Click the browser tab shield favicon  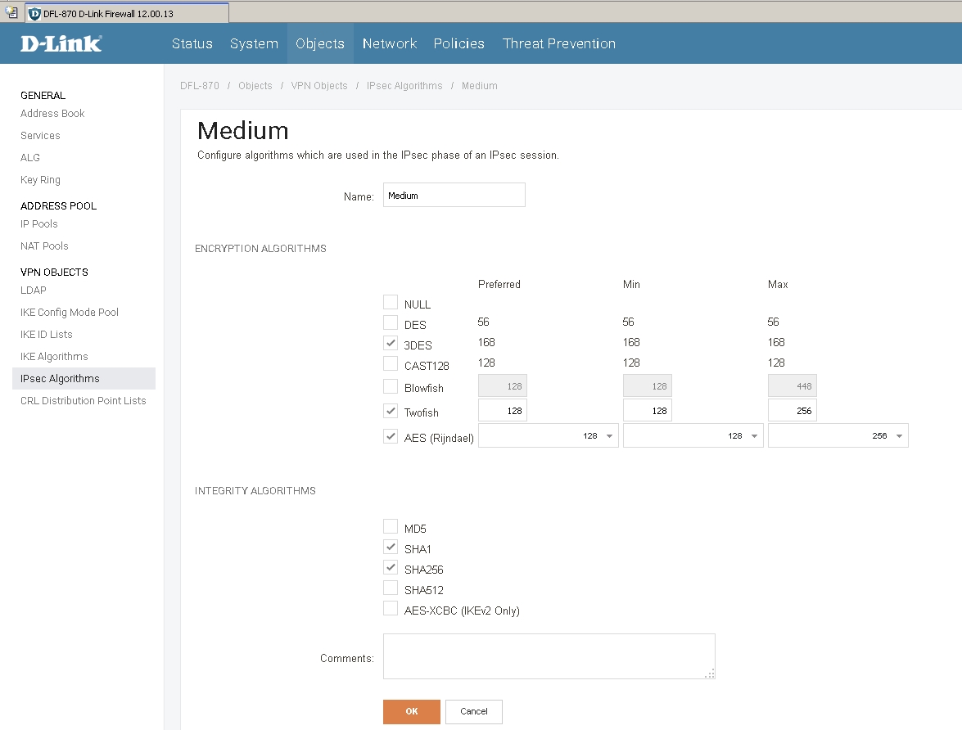point(34,14)
